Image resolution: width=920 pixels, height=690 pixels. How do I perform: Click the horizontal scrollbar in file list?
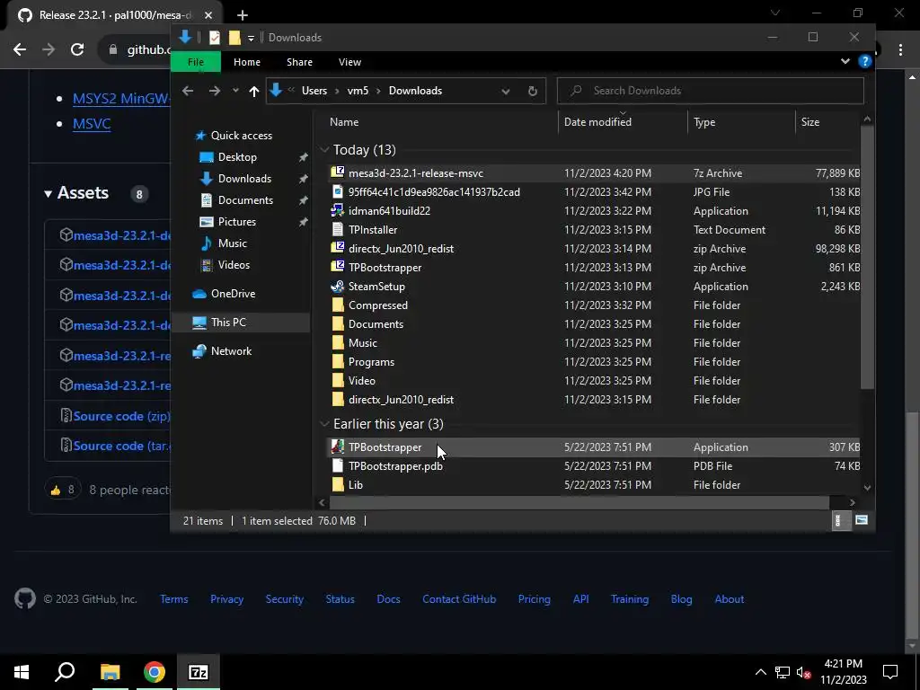(579, 503)
